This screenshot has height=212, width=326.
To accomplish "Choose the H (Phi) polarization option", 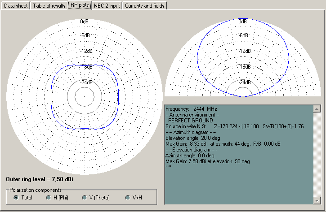I will [49, 198].
